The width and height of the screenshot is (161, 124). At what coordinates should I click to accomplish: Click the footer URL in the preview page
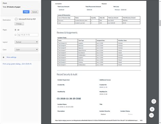[x=97, y=121]
